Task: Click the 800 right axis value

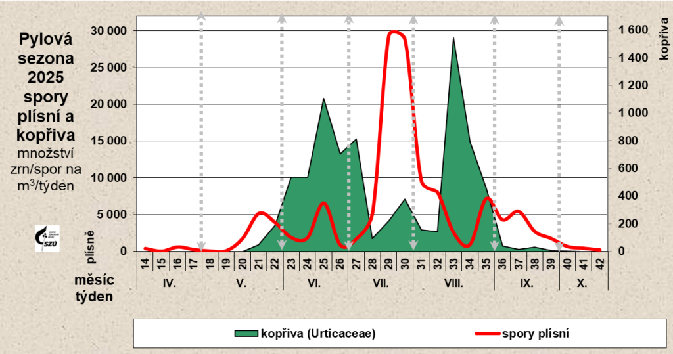Action: [x=630, y=141]
